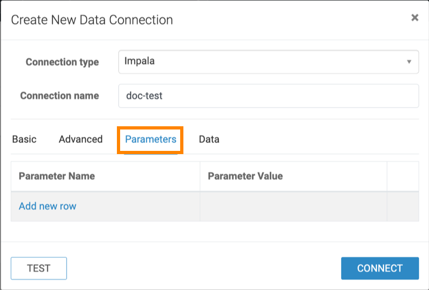Open the Data tab
Image resolution: width=429 pixels, height=290 pixels.
click(x=209, y=139)
